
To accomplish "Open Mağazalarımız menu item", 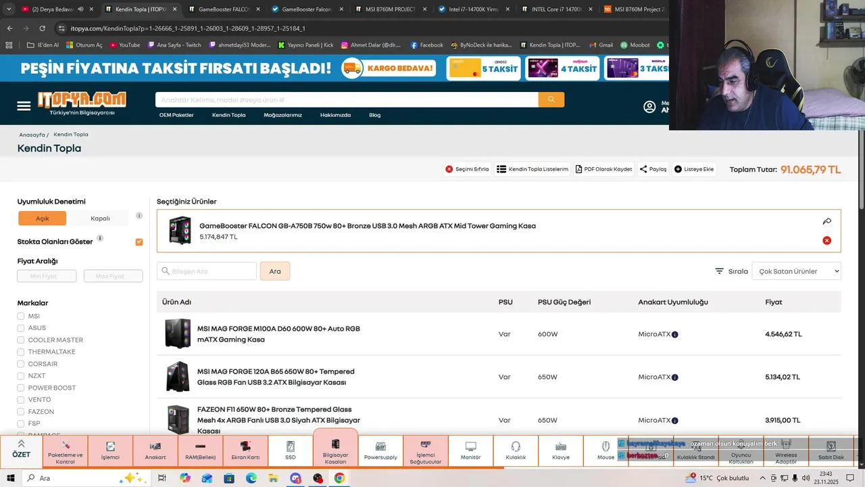I will [282, 115].
